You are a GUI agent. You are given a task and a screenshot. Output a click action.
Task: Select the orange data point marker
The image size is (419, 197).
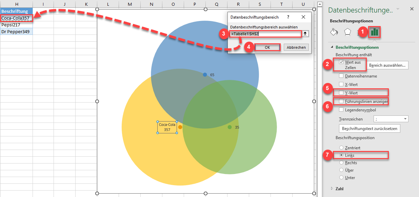point(180,127)
